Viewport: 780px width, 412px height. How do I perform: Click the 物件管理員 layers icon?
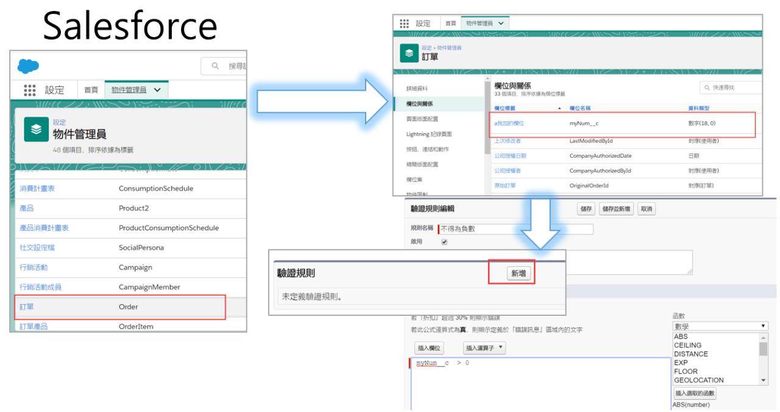point(37,129)
